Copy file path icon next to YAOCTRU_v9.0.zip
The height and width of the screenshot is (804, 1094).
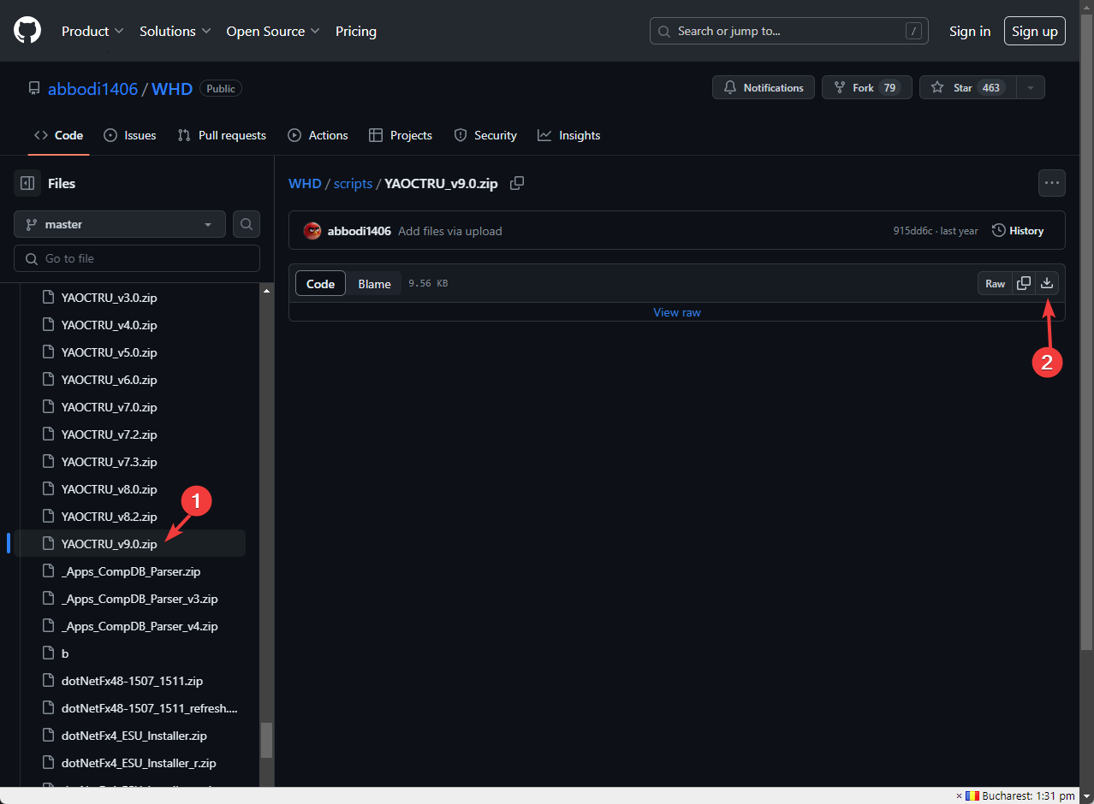(x=517, y=183)
